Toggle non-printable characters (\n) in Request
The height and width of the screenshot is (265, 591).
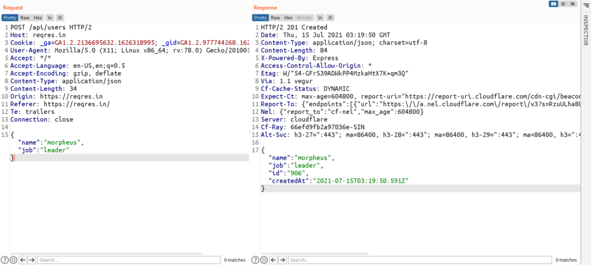click(50, 18)
